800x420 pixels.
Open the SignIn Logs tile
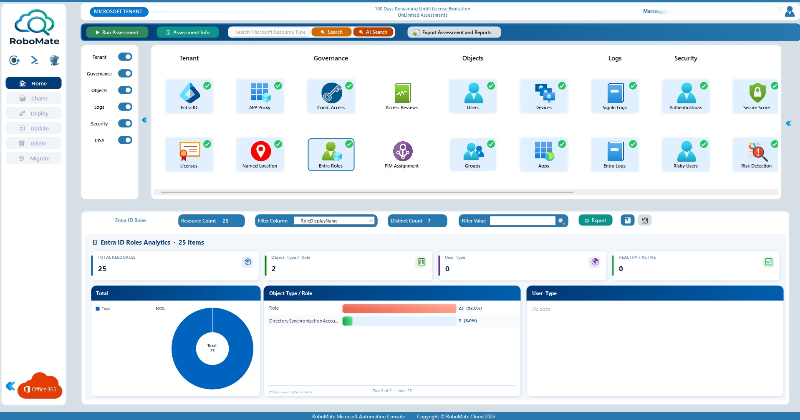tap(615, 96)
